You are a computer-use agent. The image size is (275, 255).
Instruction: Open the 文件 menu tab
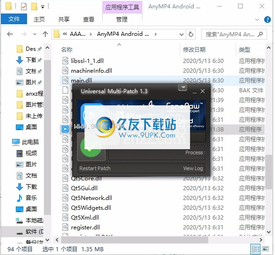tap(14, 19)
